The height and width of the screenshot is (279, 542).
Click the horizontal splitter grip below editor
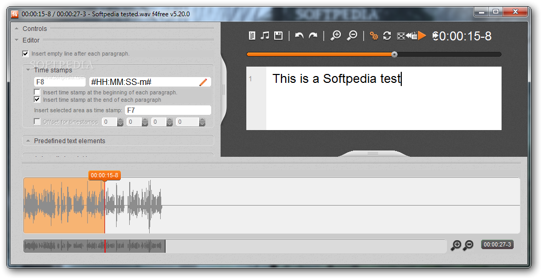[373, 153]
